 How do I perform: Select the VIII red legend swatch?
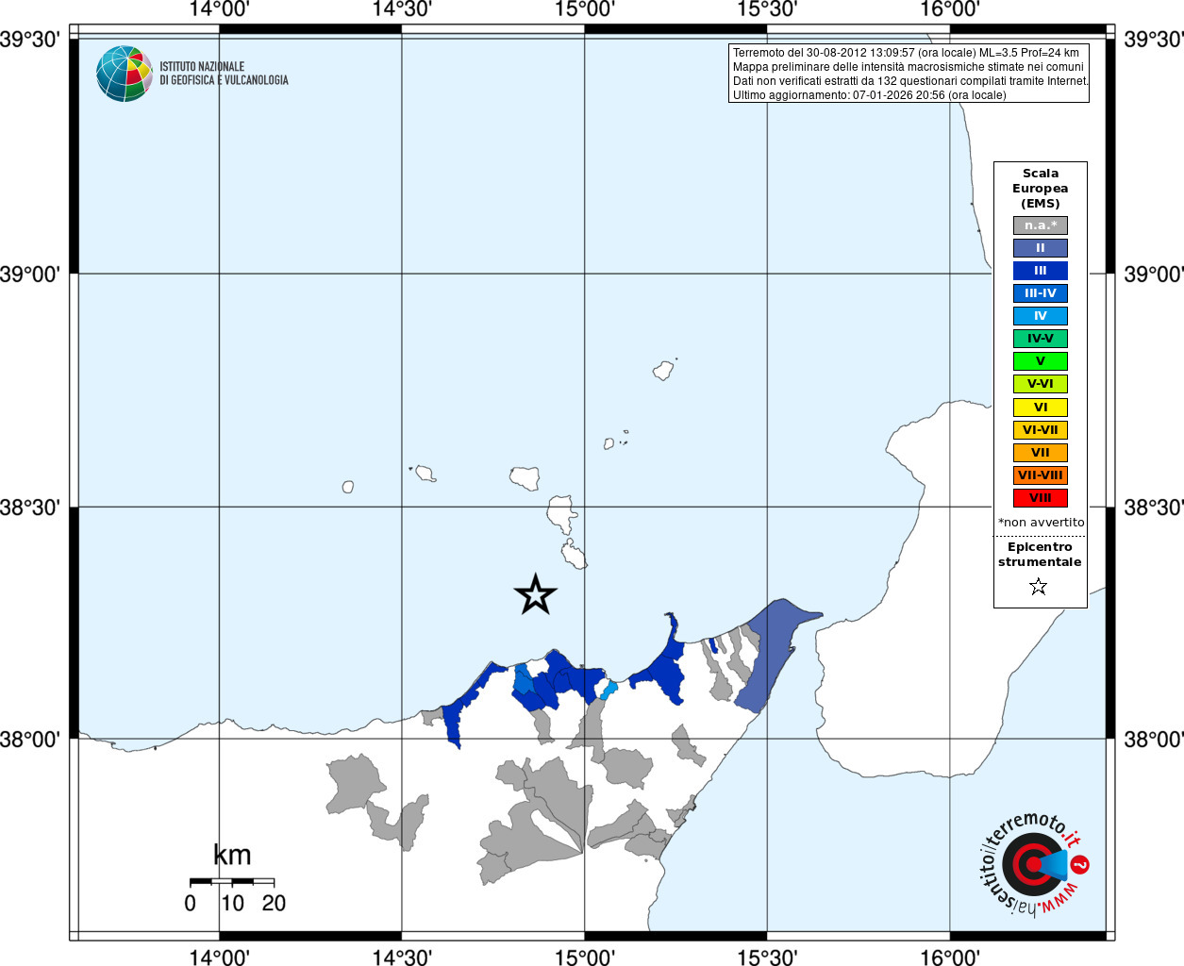click(1041, 498)
